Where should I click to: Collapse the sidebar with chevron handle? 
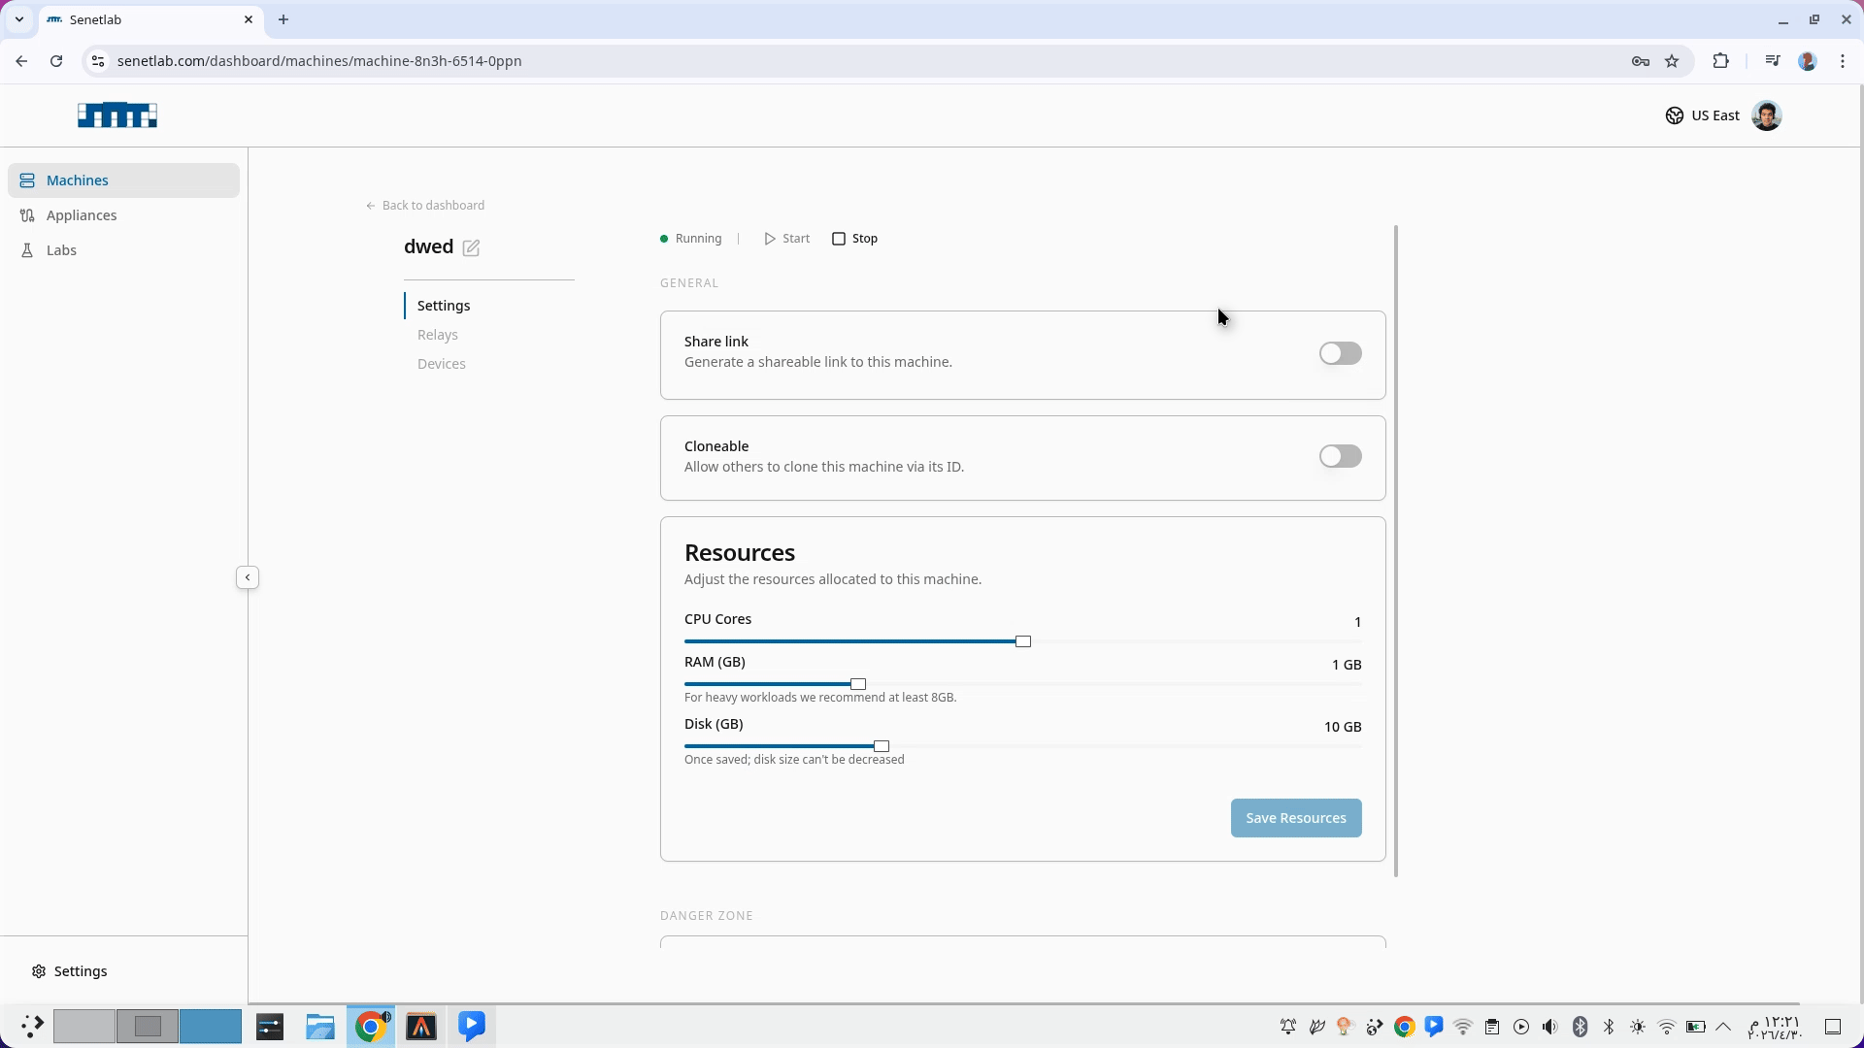[248, 577]
